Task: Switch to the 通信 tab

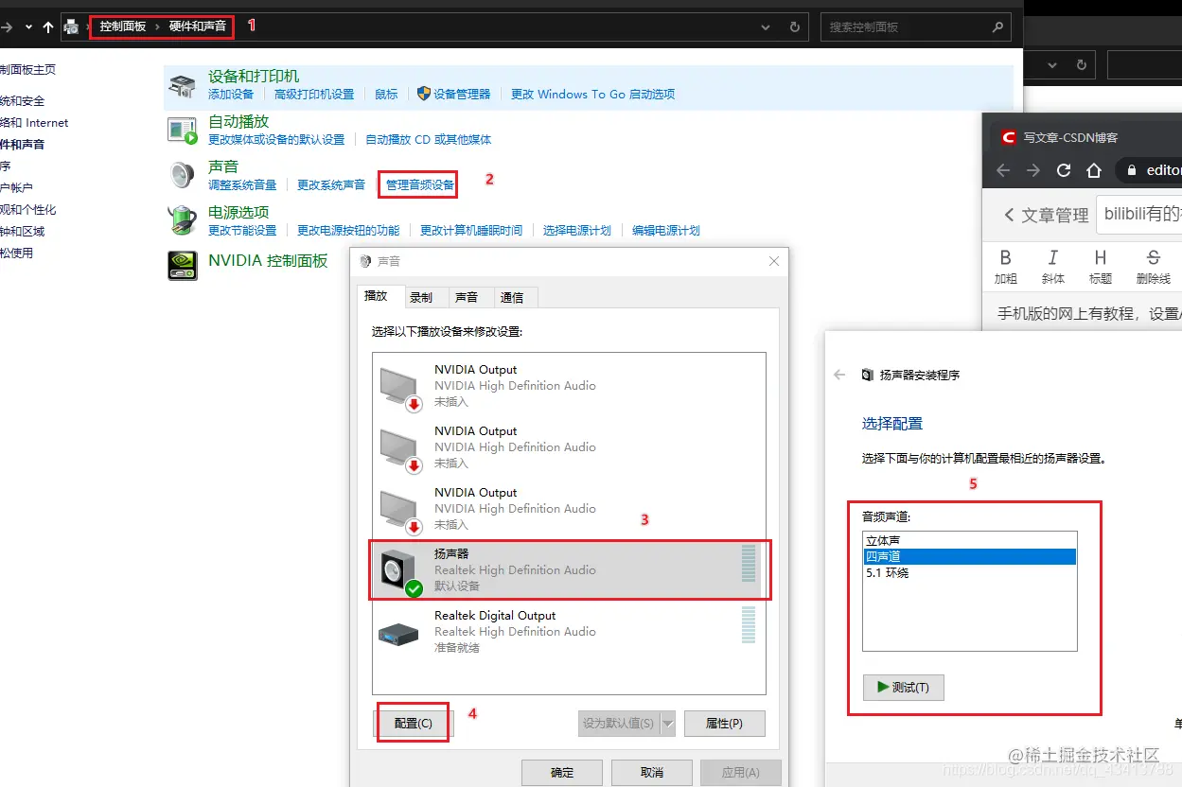Action: pyautogui.click(x=512, y=297)
